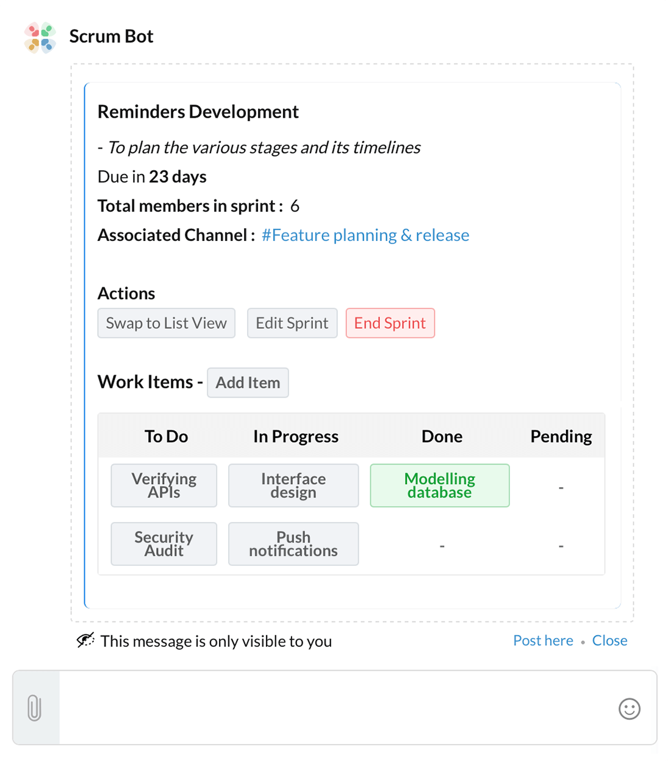Click the In Progress column header
Screen dimensions: 671x761
296,437
